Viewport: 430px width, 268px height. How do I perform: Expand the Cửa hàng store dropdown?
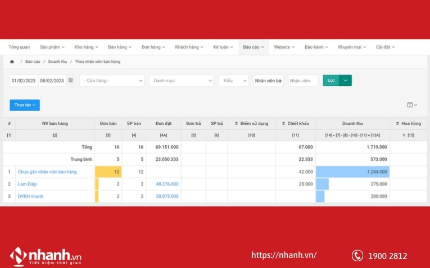(x=112, y=81)
